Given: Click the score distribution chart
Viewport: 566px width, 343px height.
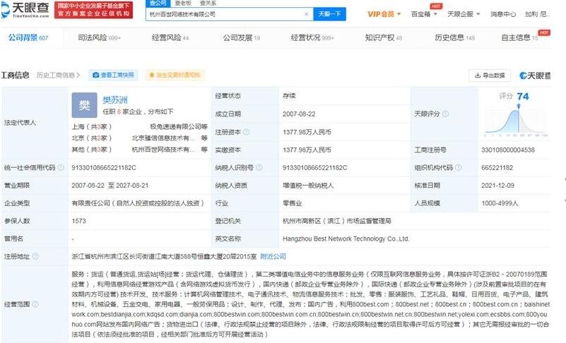Looking at the screenshot, I should (516, 121).
